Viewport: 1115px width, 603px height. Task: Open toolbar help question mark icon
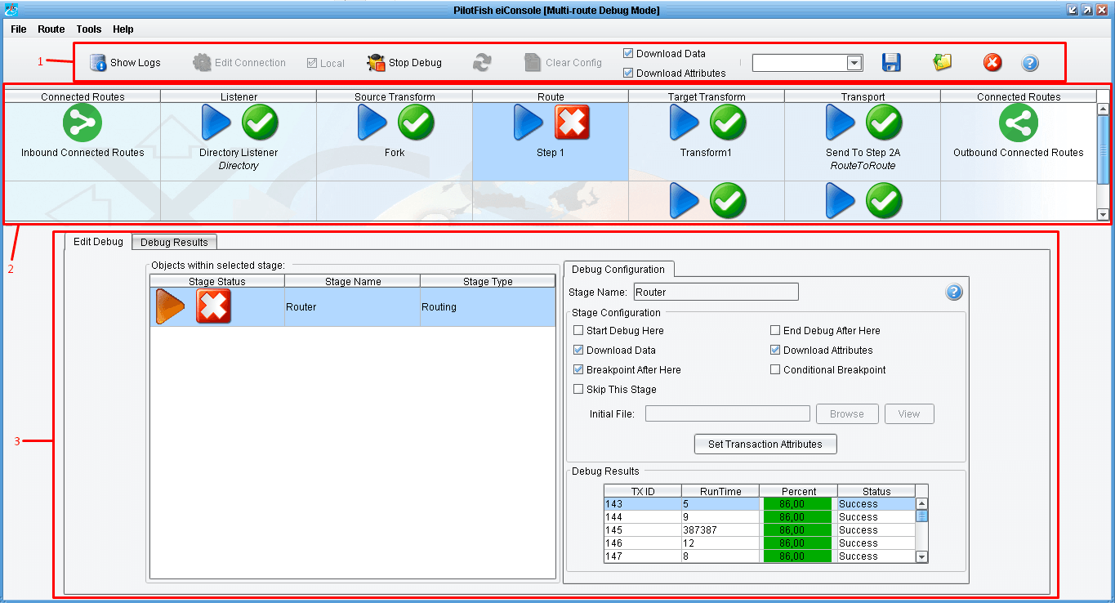1030,63
